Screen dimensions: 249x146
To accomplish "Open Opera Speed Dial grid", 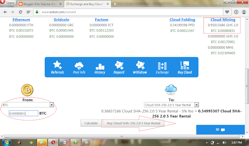I will pos(28,12).
